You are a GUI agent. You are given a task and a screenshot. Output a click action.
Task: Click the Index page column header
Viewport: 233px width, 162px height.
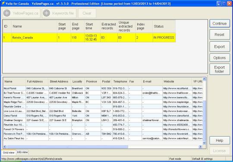pyautogui.click(x=144, y=26)
